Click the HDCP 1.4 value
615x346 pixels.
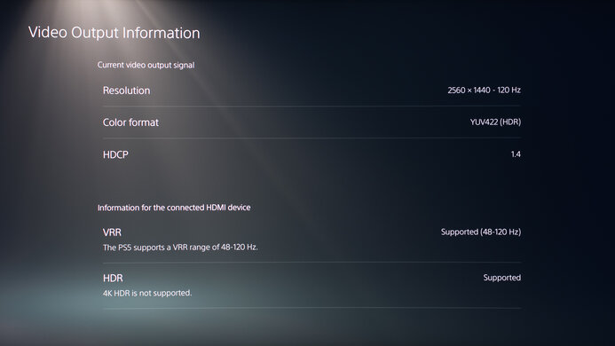(516, 154)
